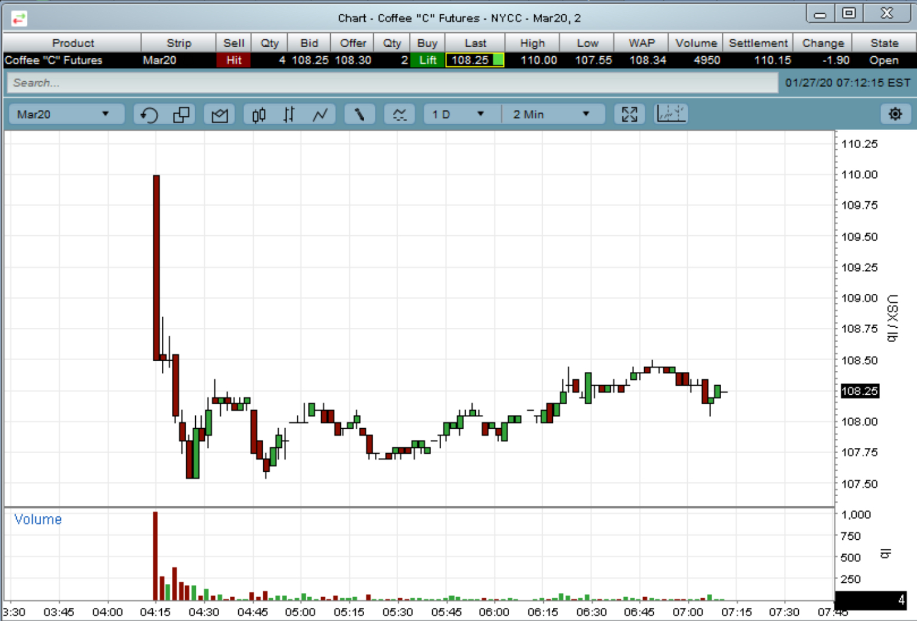Click the USX / lb axis label
Image resolution: width=917 pixels, height=621 pixels.
(892, 318)
